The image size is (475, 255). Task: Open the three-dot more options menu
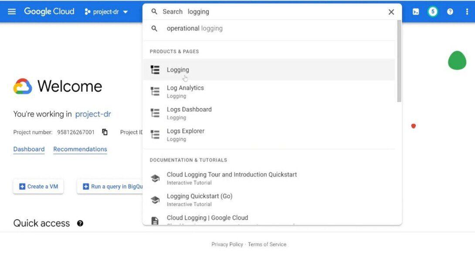[x=467, y=12]
